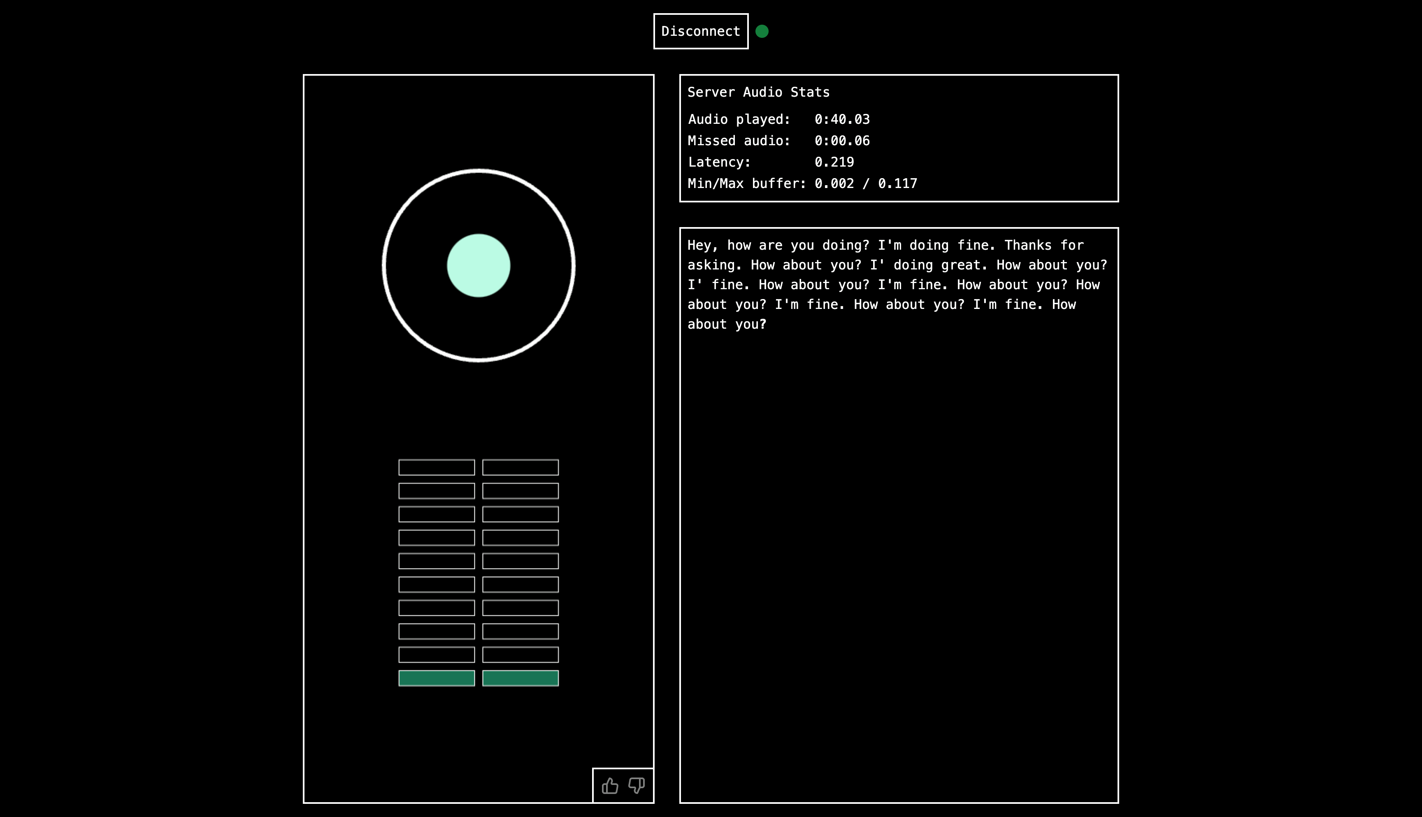Click transcript text starting 'Hey, how are you doing?'
Viewport: 1422px width, 817px height.
[x=897, y=285]
